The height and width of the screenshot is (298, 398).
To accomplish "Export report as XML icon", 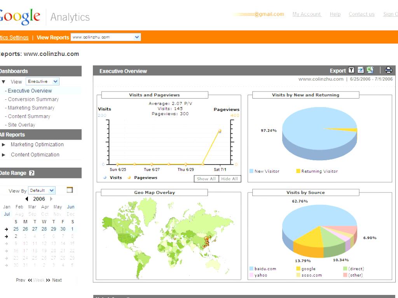I will [361, 70].
